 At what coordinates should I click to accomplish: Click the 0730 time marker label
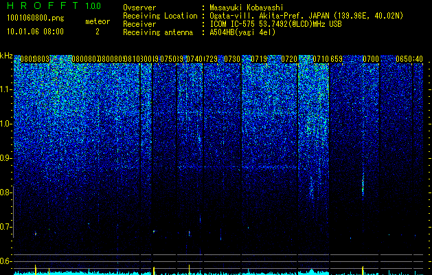pyautogui.click(x=232, y=59)
